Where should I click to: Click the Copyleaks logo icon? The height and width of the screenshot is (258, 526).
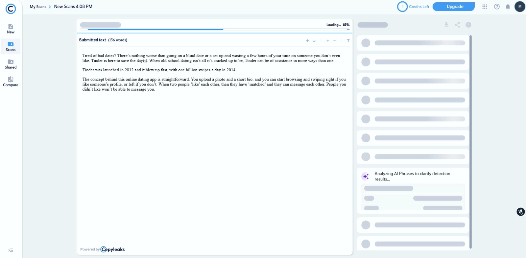[x=11, y=9]
